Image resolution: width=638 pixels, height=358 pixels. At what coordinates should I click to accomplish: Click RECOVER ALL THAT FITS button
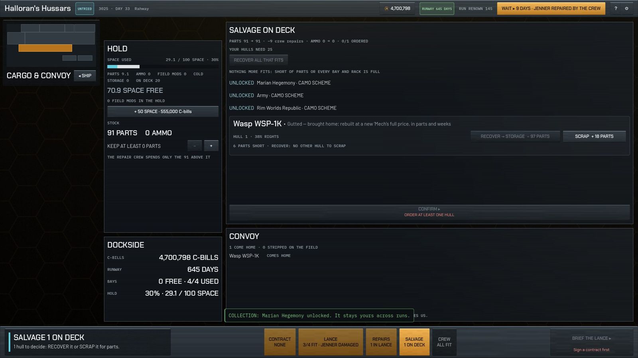(258, 60)
